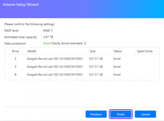164x121 pixels.
Task: Select drive number 2 in the table
Action: (15, 59)
